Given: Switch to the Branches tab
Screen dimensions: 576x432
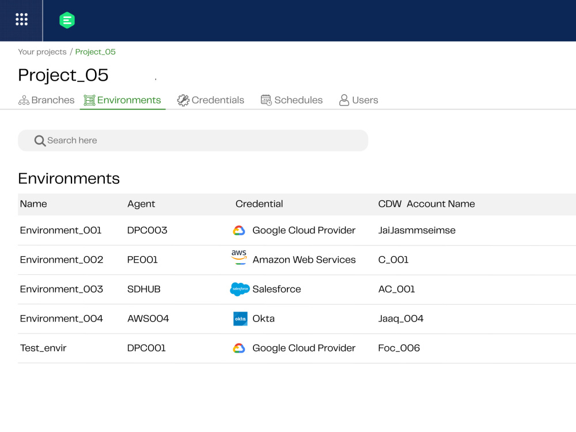Looking at the screenshot, I should click(46, 100).
